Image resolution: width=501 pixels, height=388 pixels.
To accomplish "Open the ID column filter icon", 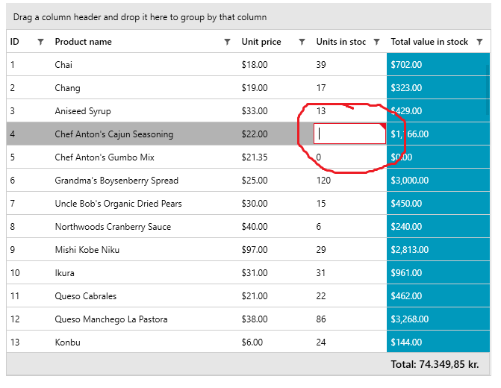I will tap(40, 43).
